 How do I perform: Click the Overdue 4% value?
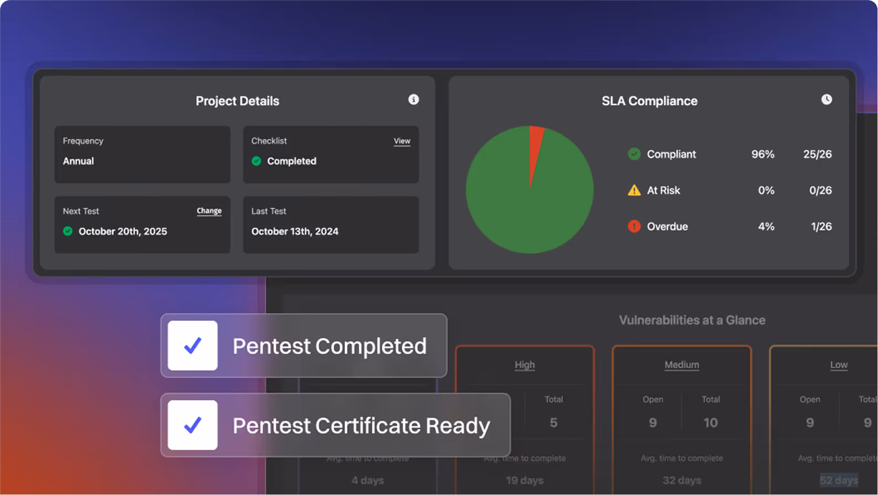click(x=766, y=227)
